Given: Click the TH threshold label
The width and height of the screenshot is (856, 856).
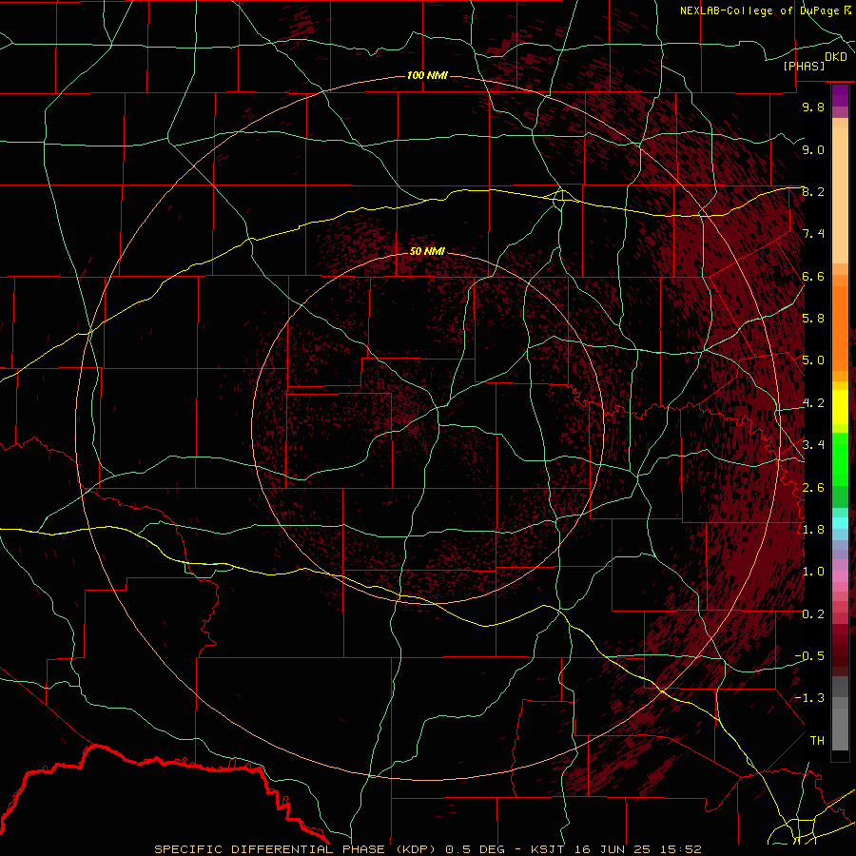Looking at the screenshot, I should pyautogui.click(x=817, y=741).
